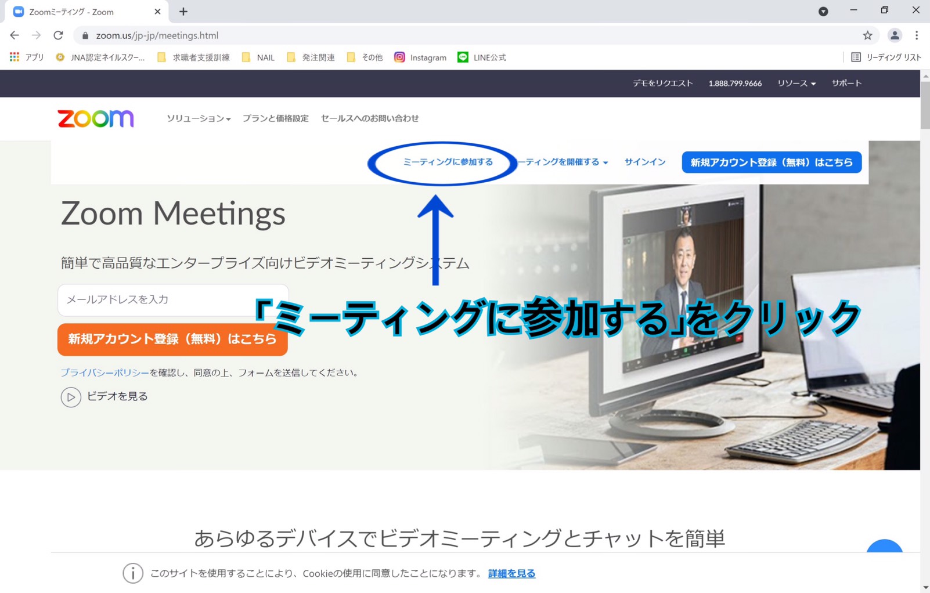Play video via ビデオを見る icon
The width and height of the screenshot is (930, 593).
click(x=71, y=397)
